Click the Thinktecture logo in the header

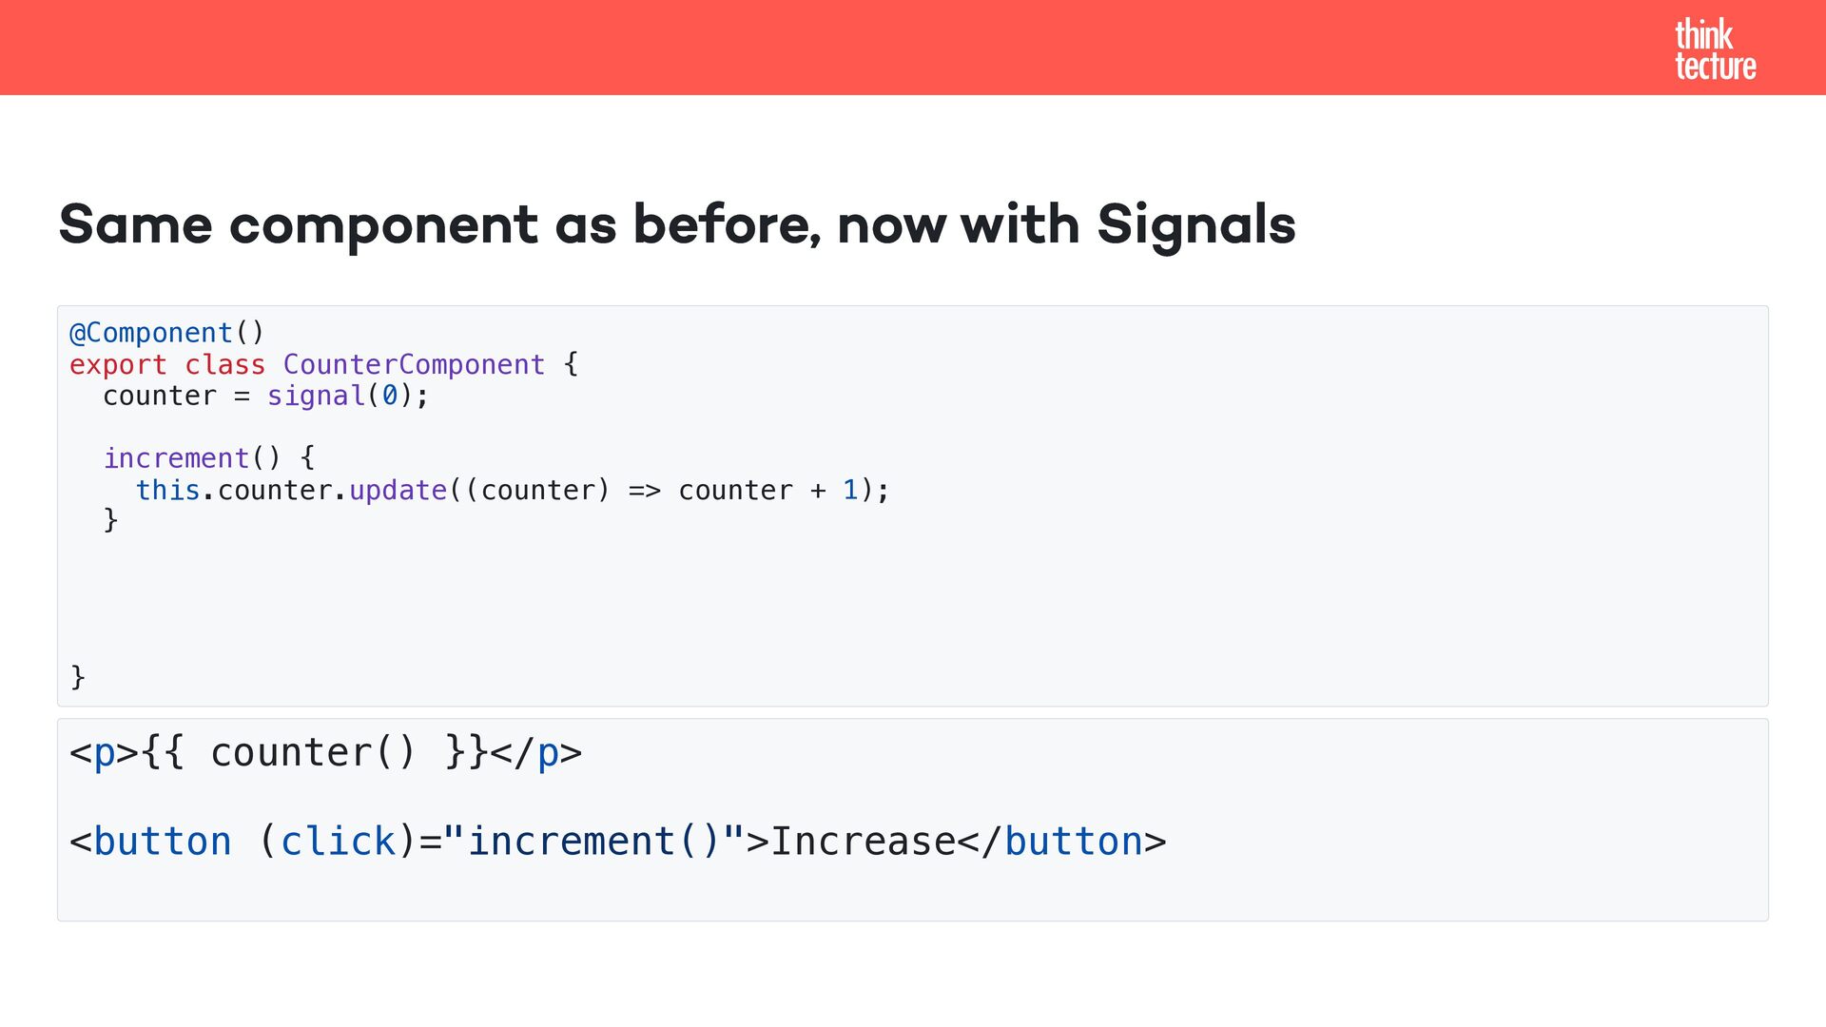click(1715, 49)
